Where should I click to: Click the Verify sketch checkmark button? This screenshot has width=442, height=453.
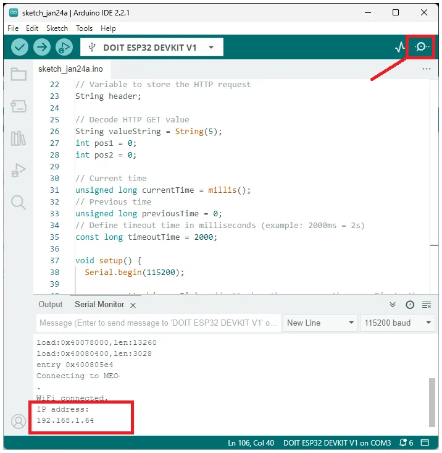pyautogui.click(x=20, y=47)
